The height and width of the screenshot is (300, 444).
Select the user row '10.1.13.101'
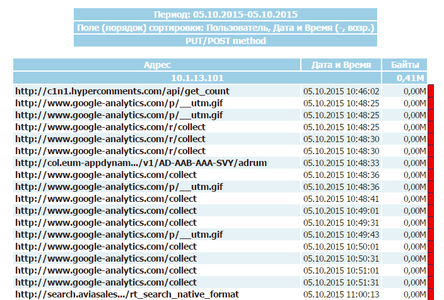(197, 78)
